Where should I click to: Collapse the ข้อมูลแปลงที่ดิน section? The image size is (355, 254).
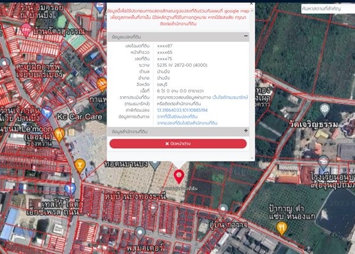click(x=246, y=36)
